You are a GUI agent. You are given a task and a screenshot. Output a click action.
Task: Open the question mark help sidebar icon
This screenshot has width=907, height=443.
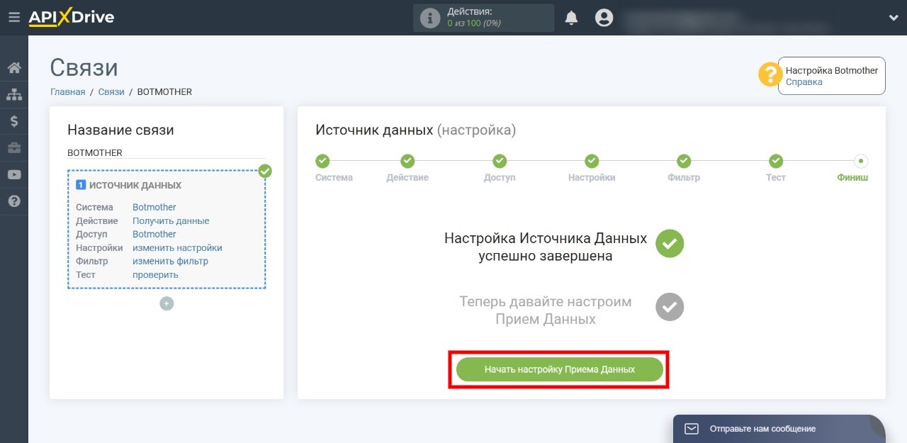(x=14, y=201)
